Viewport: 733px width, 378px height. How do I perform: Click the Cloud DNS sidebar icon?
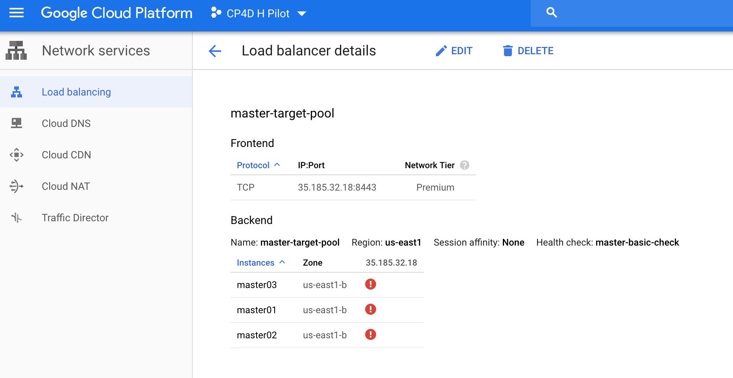coord(17,123)
